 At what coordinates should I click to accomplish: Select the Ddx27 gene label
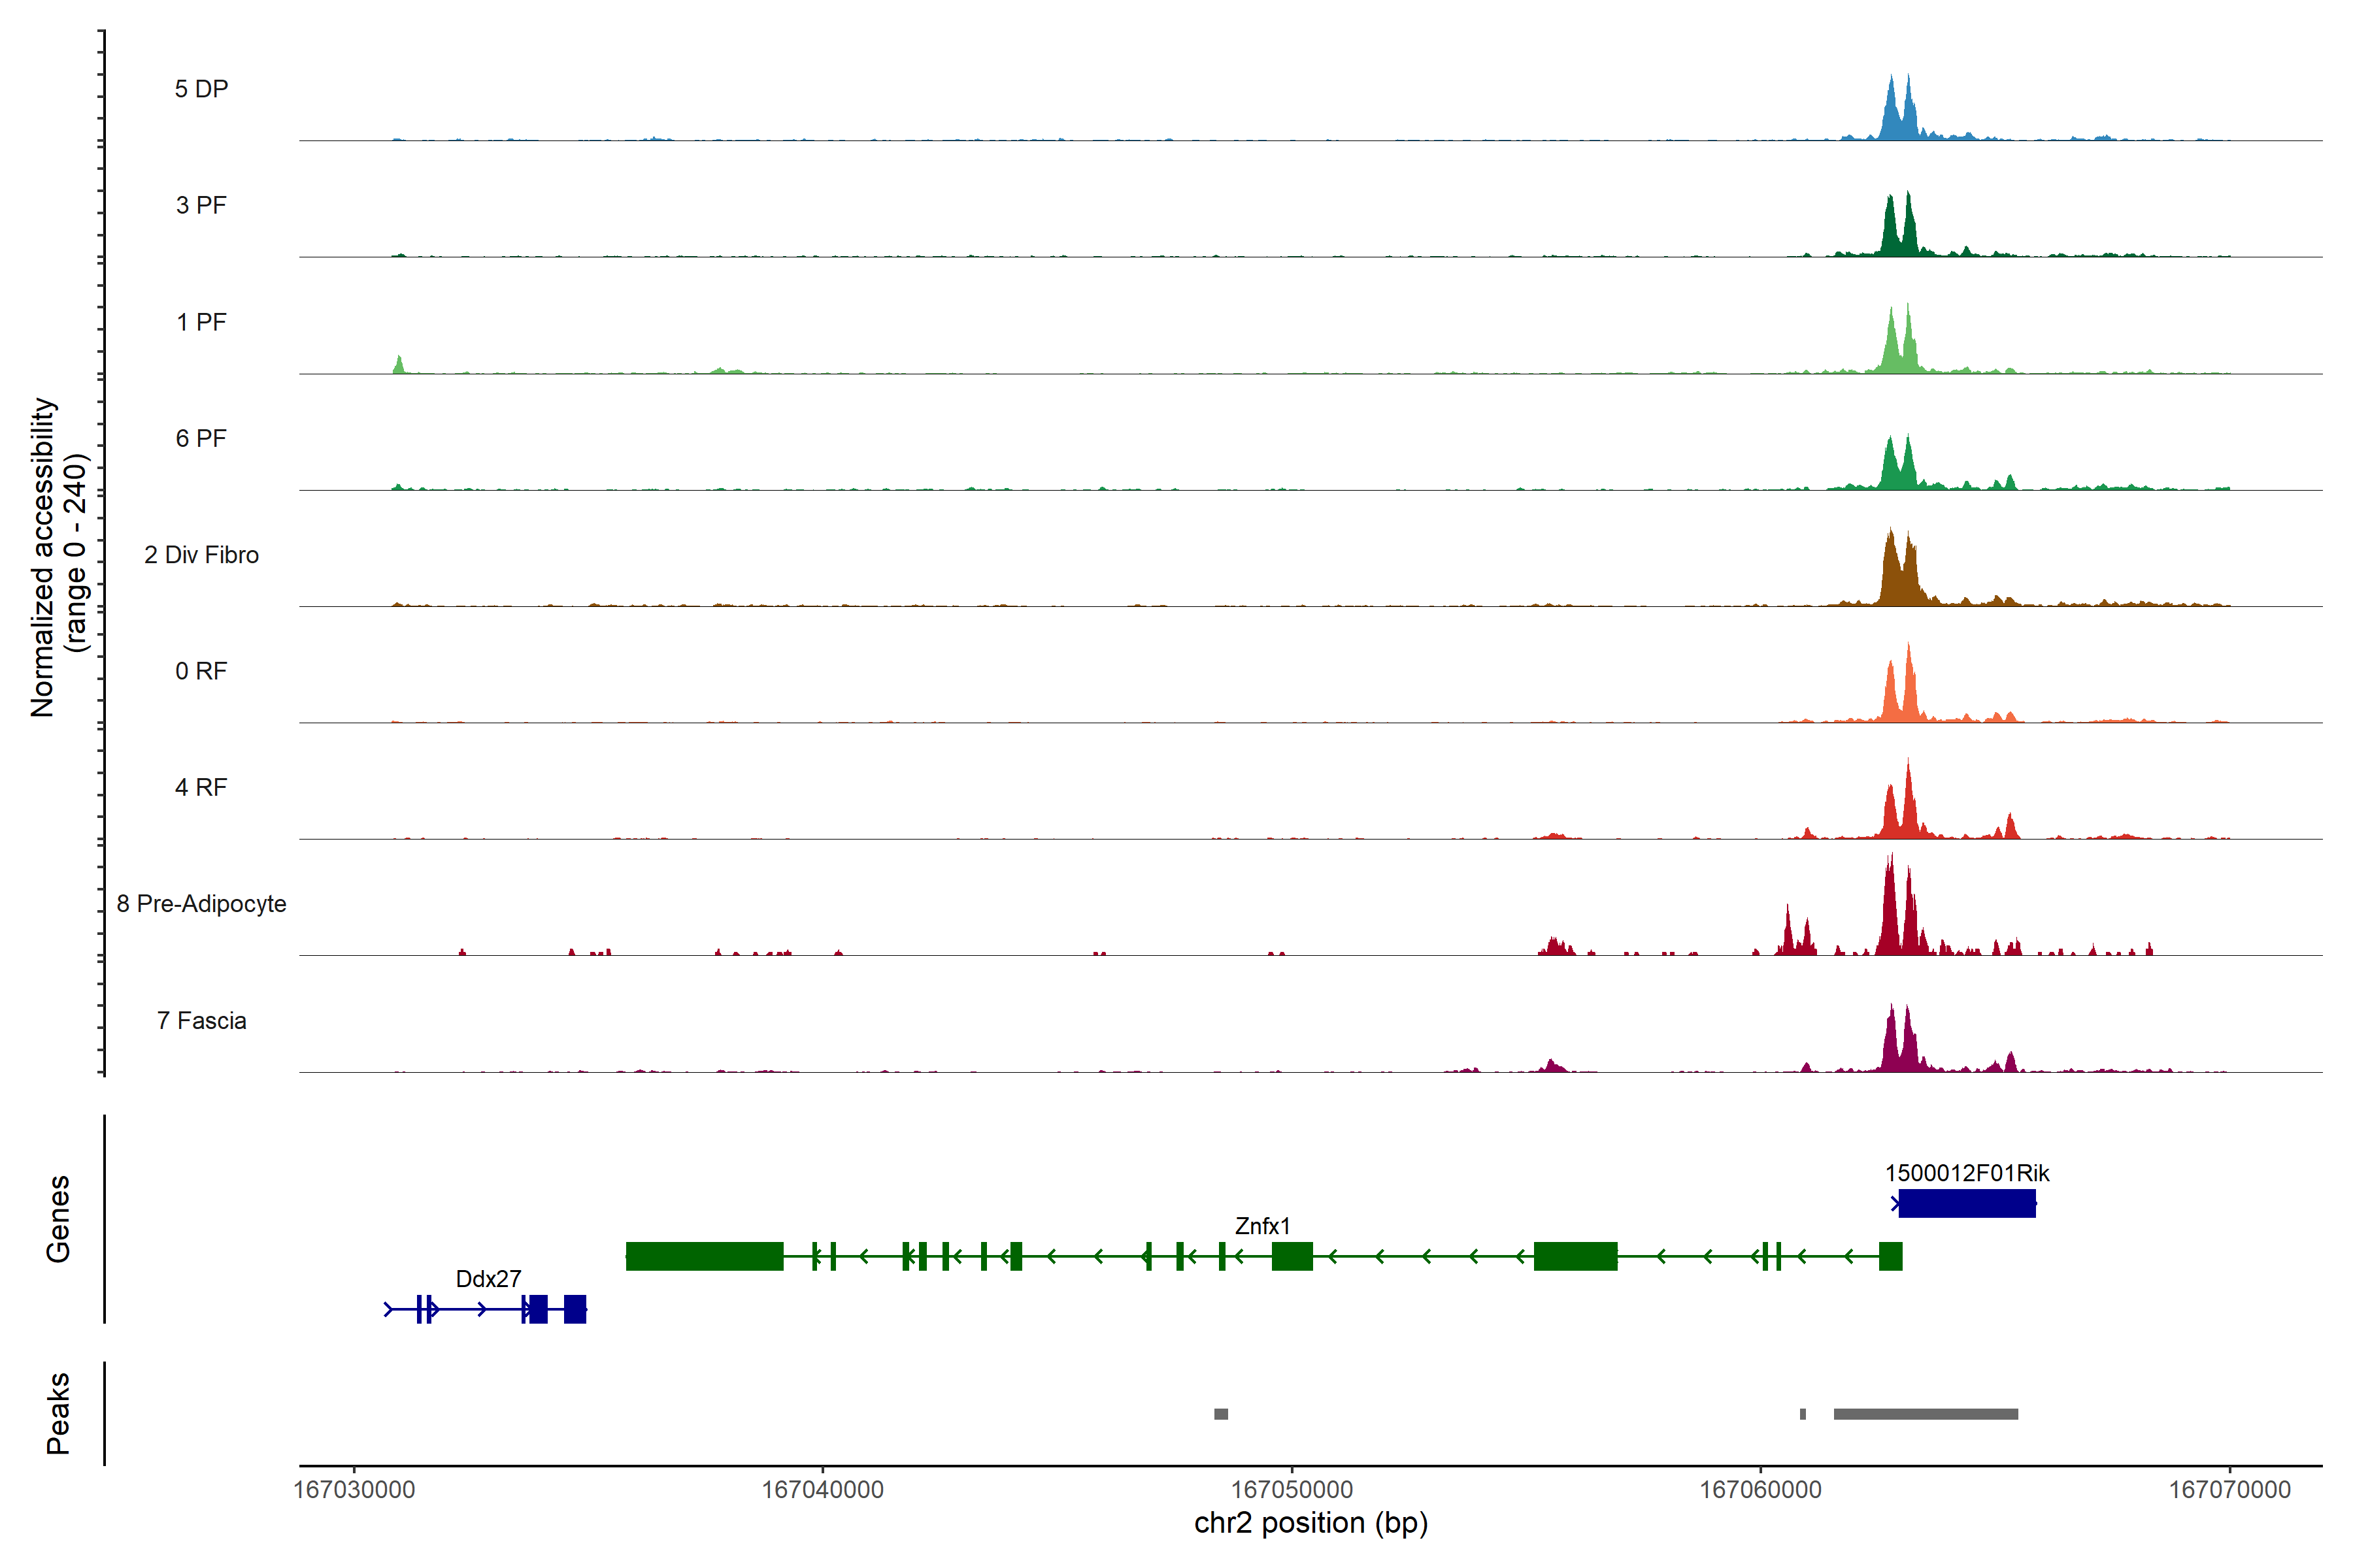[x=488, y=1279]
